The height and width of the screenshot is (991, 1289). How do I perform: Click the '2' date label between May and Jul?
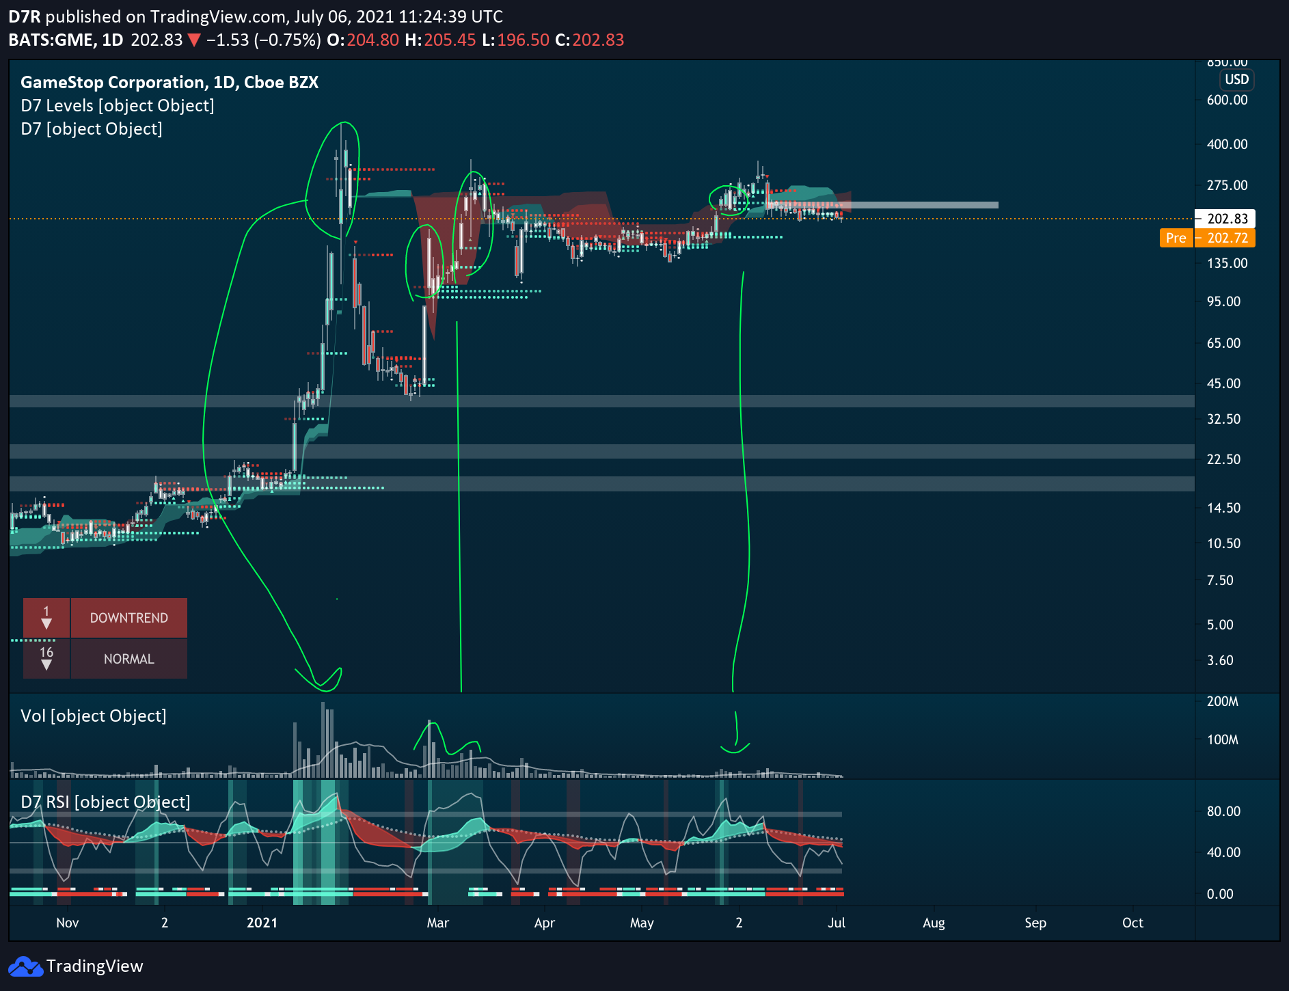pyautogui.click(x=739, y=923)
